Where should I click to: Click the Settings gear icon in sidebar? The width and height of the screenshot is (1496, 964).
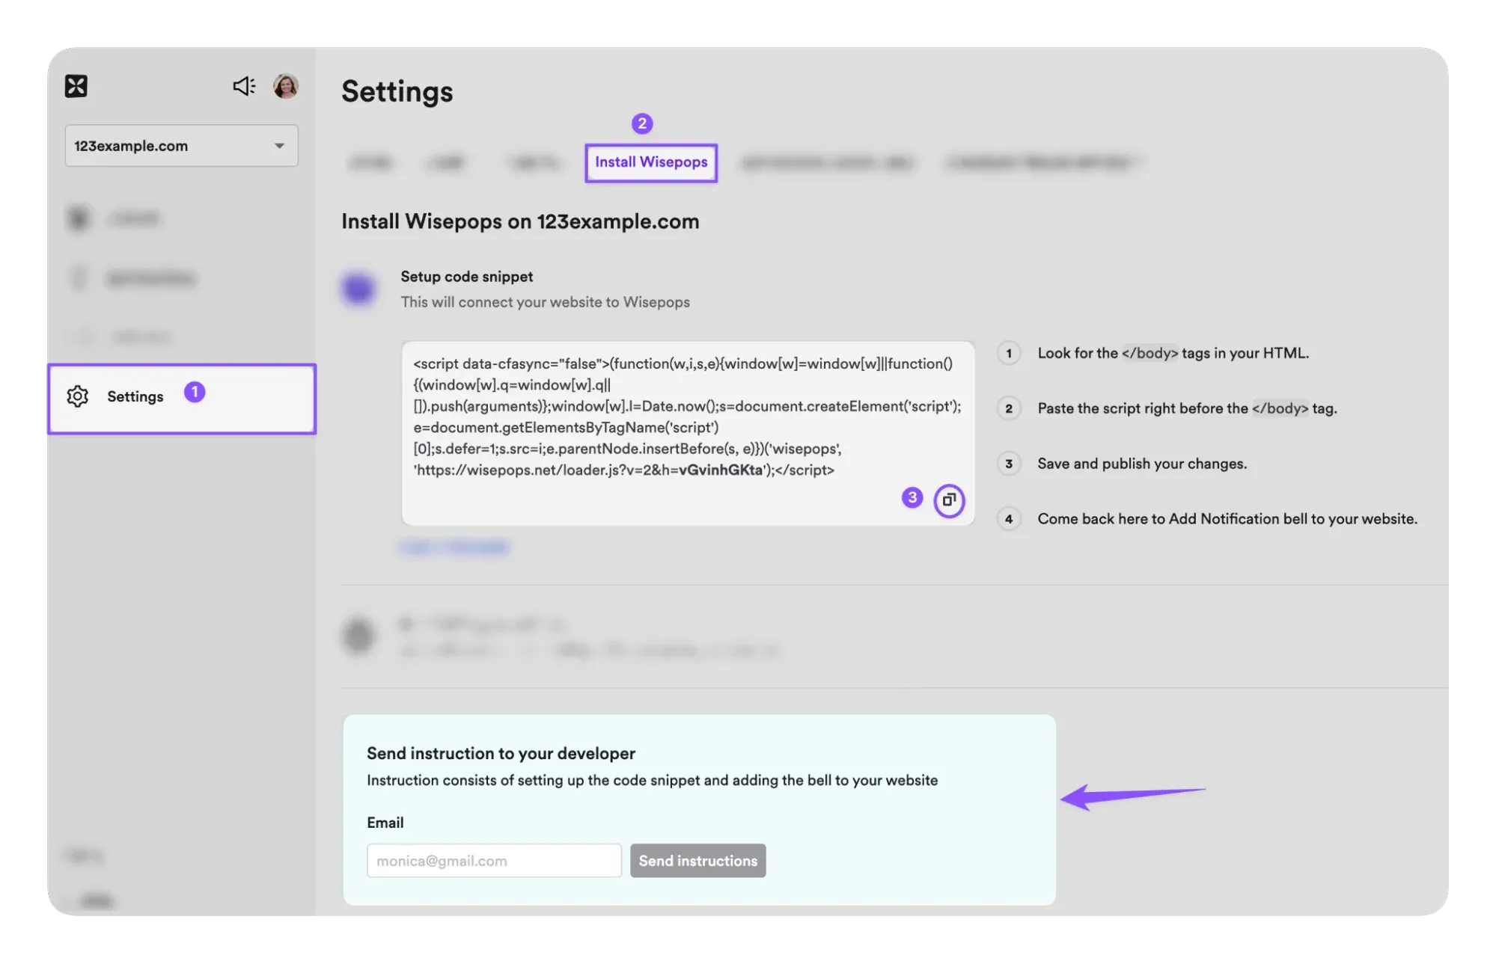[x=78, y=397]
